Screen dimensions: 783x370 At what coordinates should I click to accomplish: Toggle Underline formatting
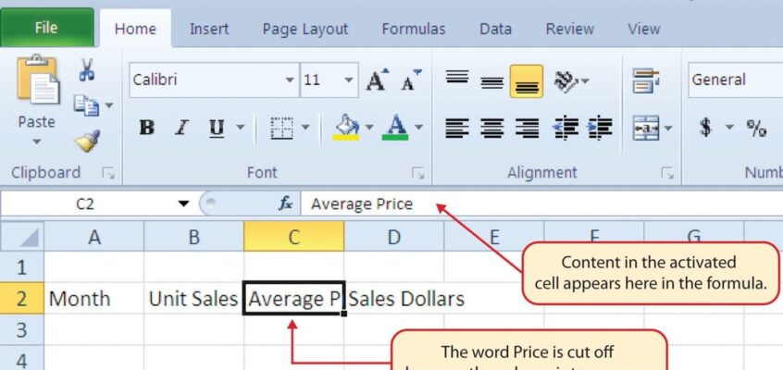217,128
